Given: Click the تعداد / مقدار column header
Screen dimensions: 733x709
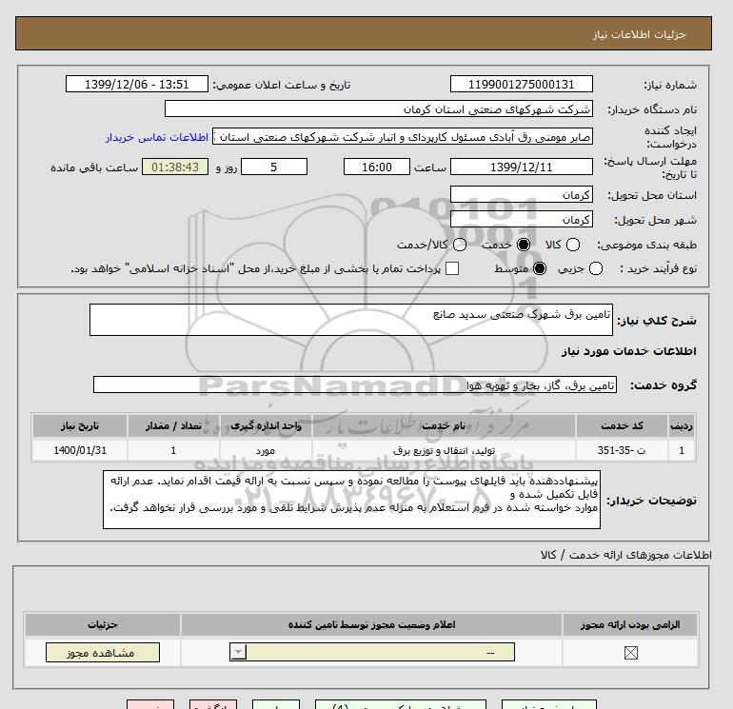Looking at the screenshot, I should pyautogui.click(x=173, y=425).
